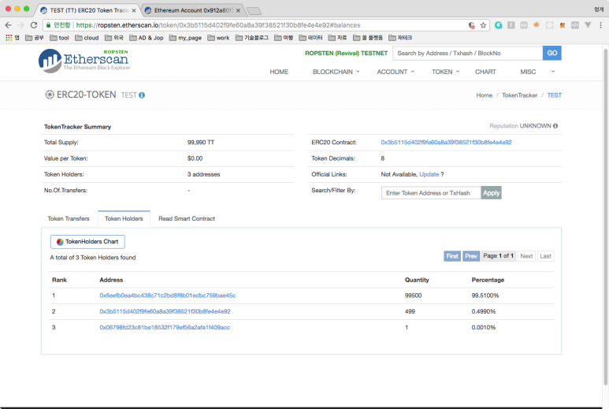Open the 'tool' bookmark folder

click(x=59, y=38)
